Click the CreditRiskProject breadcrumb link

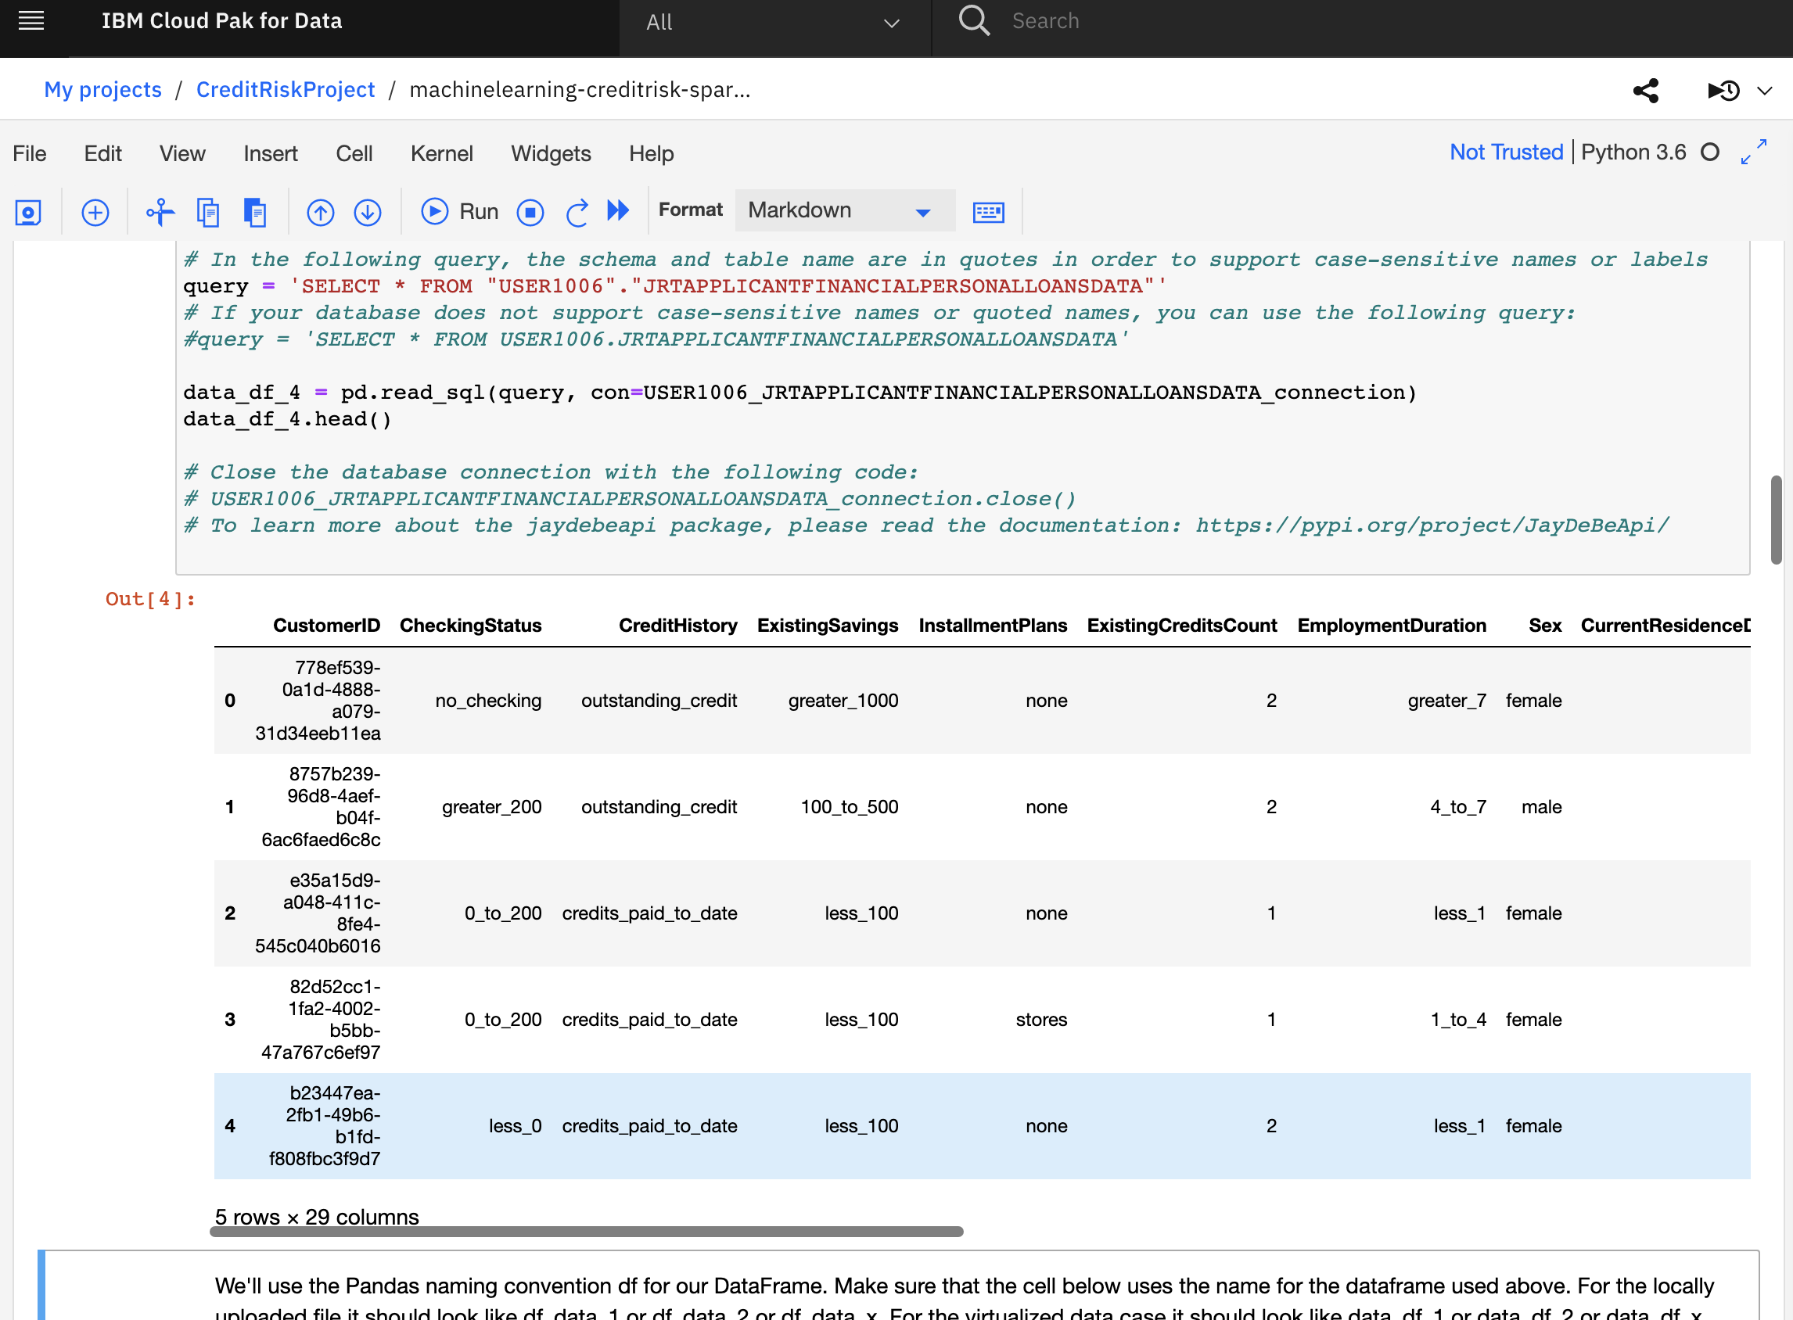(x=286, y=88)
